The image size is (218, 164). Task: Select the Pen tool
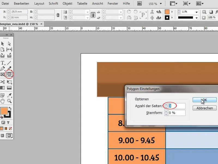(x=2, y=69)
